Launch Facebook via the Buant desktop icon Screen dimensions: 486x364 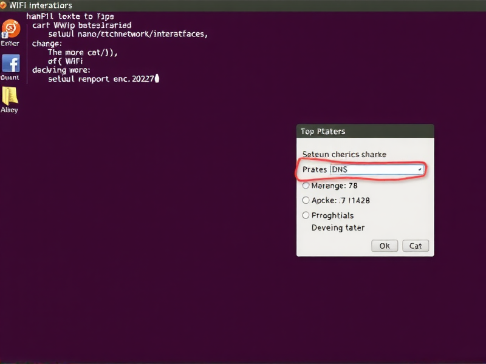point(10,63)
